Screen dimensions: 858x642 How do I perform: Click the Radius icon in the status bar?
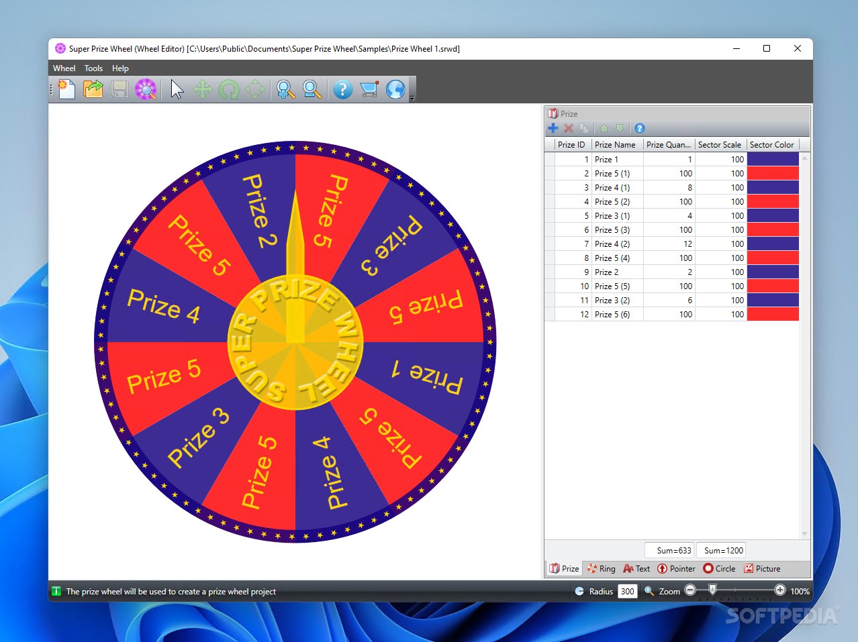point(579,591)
